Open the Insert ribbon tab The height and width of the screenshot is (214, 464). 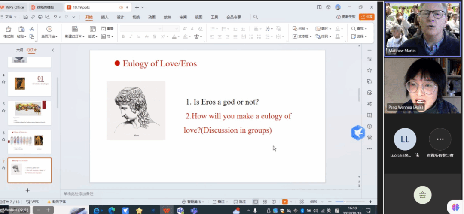(104, 17)
